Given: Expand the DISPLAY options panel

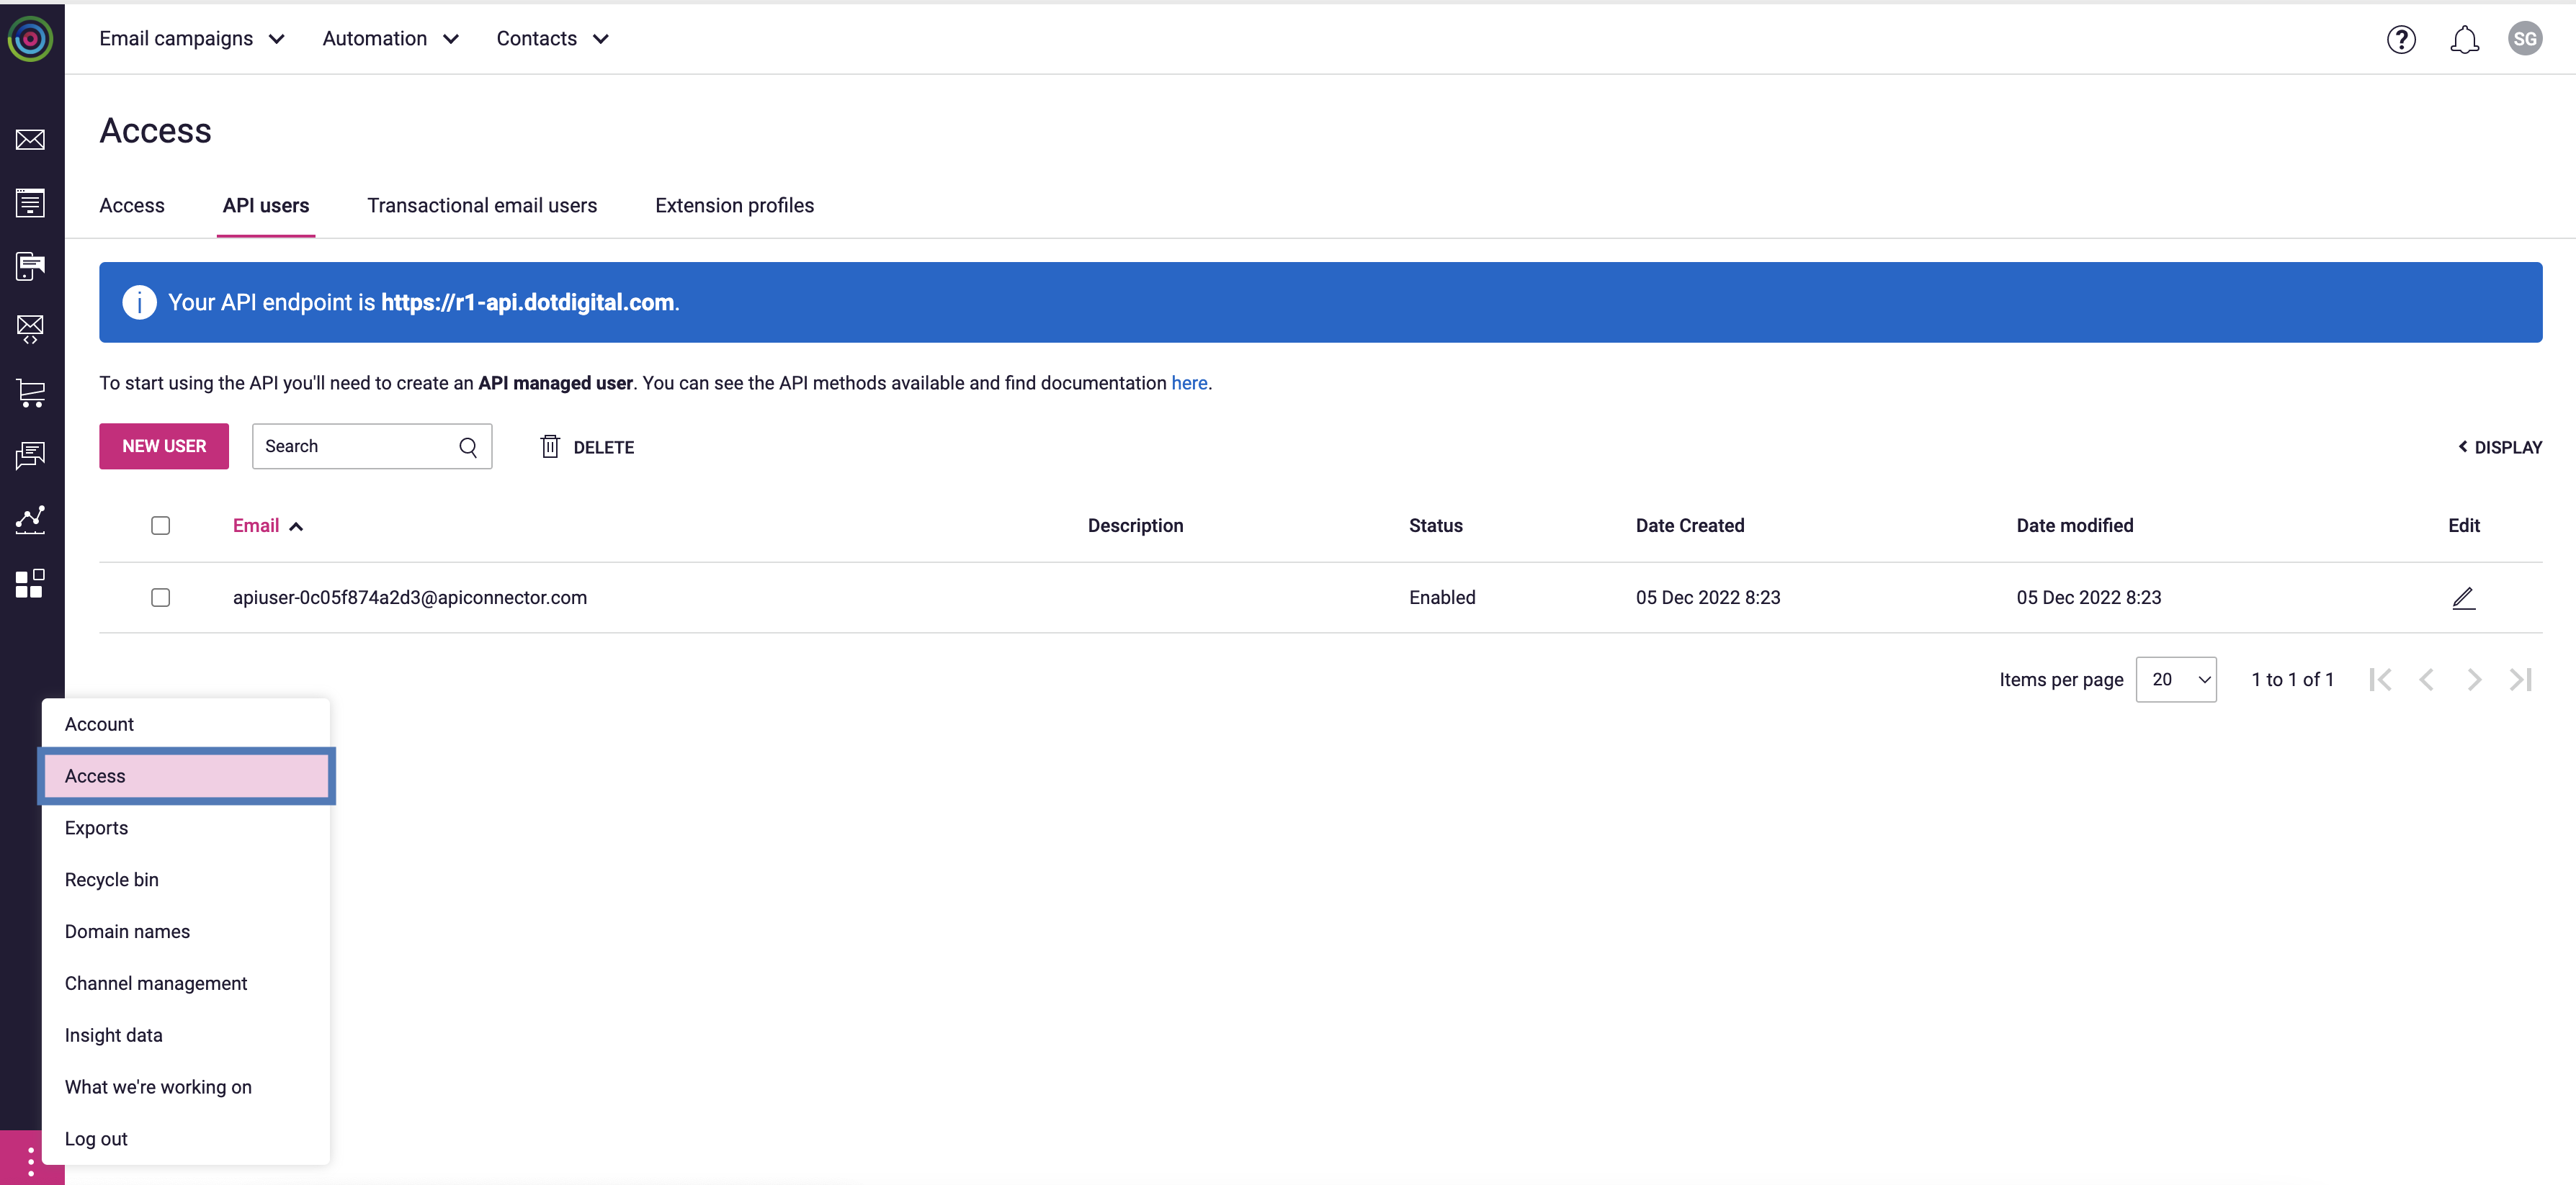Looking at the screenshot, I should 2499,448.
